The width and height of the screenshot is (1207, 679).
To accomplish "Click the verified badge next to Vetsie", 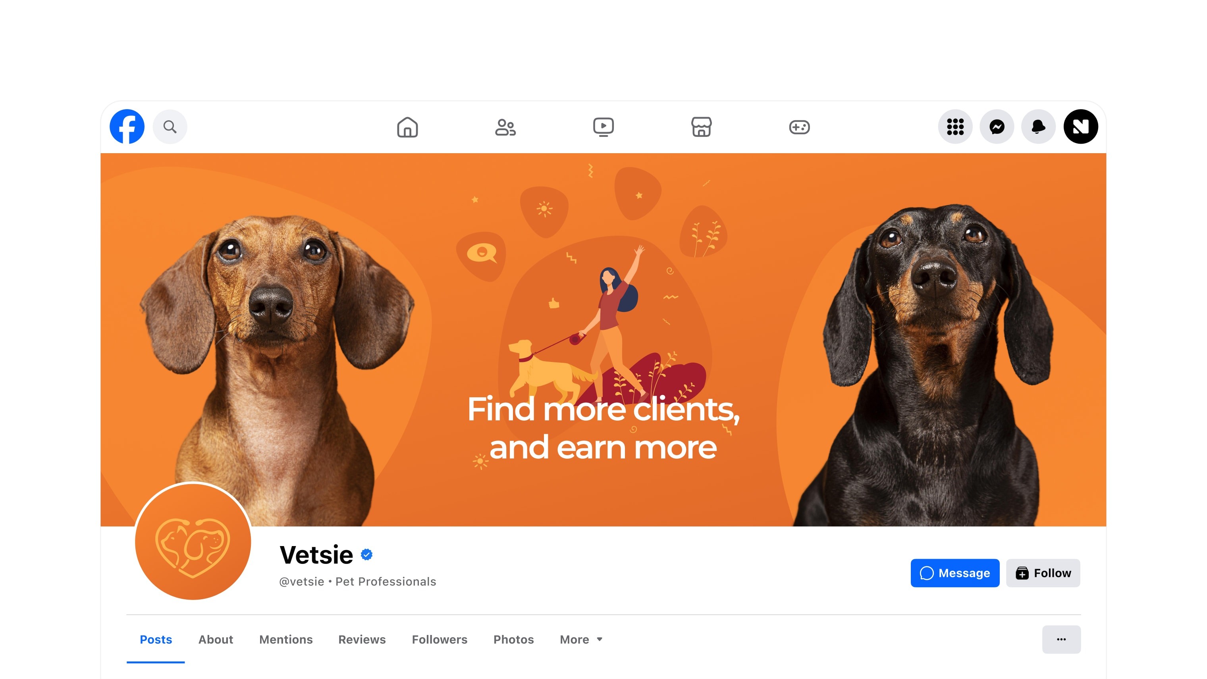I will (366, 554).
